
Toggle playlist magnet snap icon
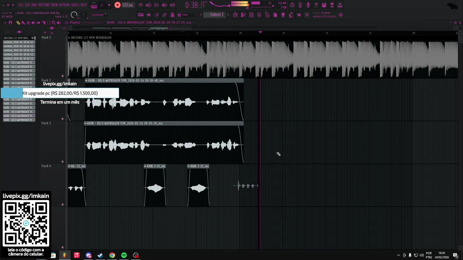(10, 22)
